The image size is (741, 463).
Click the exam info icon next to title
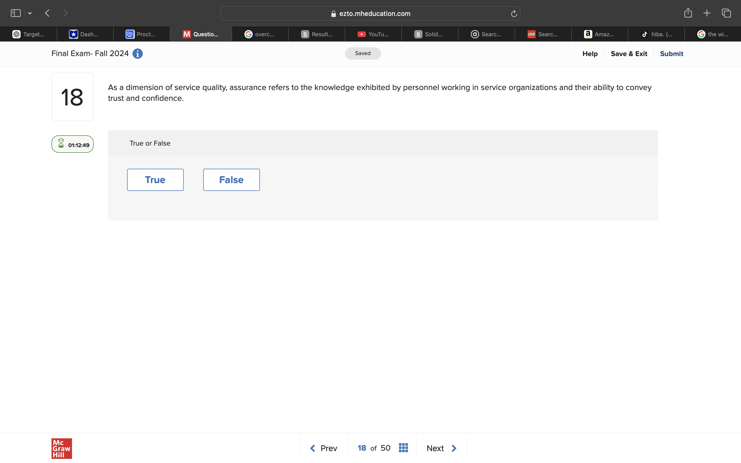pos(137,54)
